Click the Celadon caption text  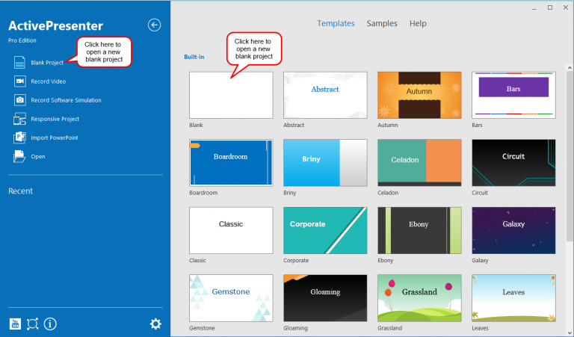point(388,193)
